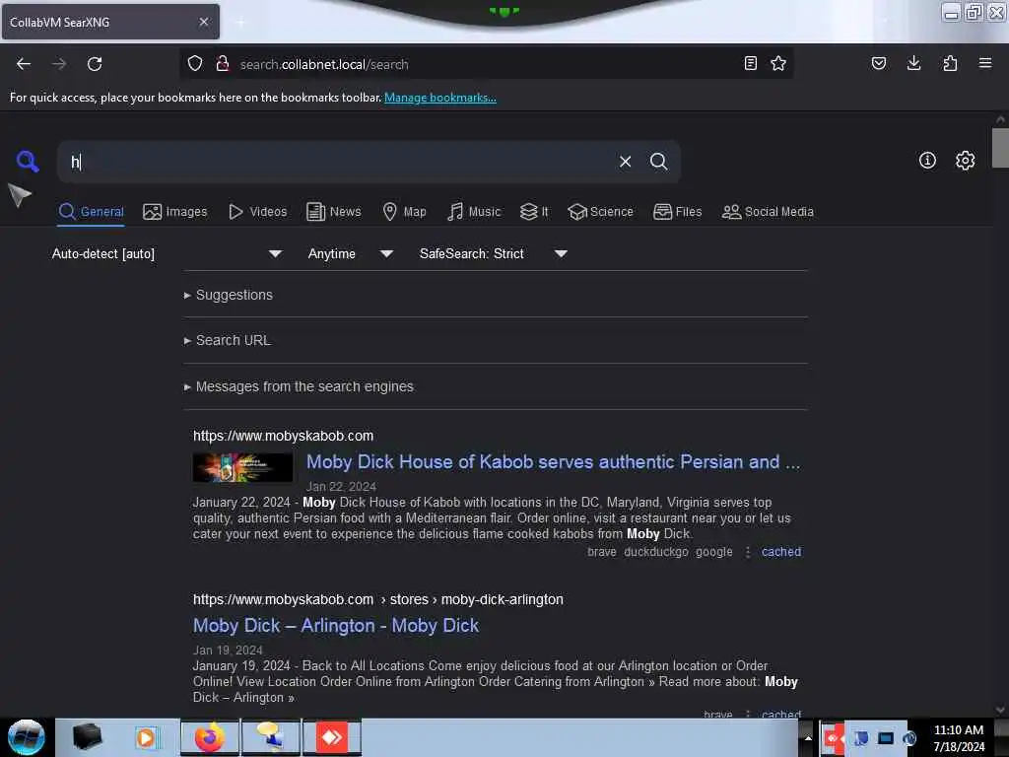Click the duckduckgo engine label
Screen dimensions: 1009x757
click(655, 552)
